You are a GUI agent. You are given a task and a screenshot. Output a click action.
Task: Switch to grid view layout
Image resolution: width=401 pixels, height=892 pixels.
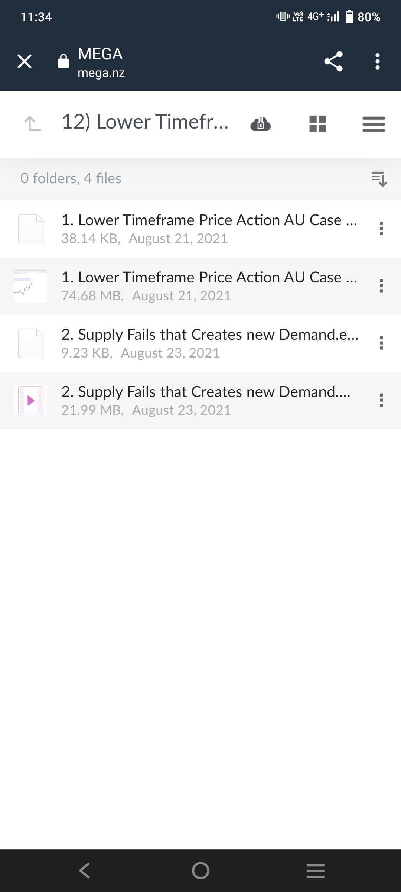coord(317,124)
